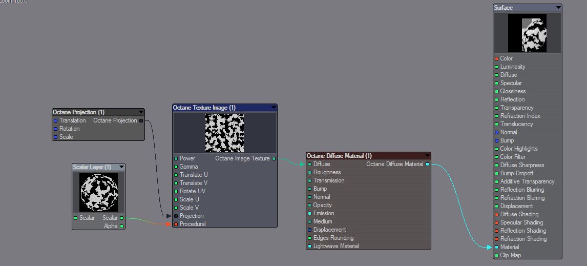Click the Glossiness input socket on Surface

tap(496, 91)
